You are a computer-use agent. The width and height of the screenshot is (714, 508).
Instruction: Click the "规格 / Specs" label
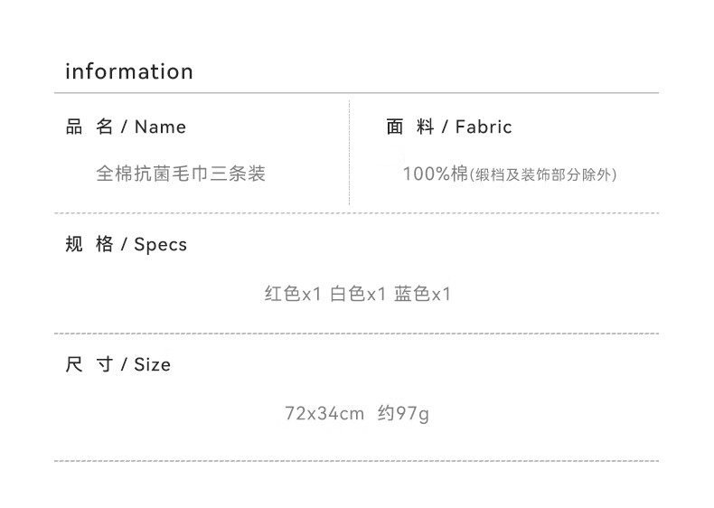[x=126, y=245]
